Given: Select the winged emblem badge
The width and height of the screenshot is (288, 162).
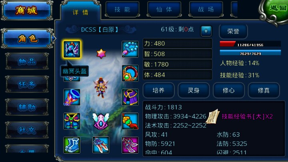Looking at the screenshot, I should (101, 121).
